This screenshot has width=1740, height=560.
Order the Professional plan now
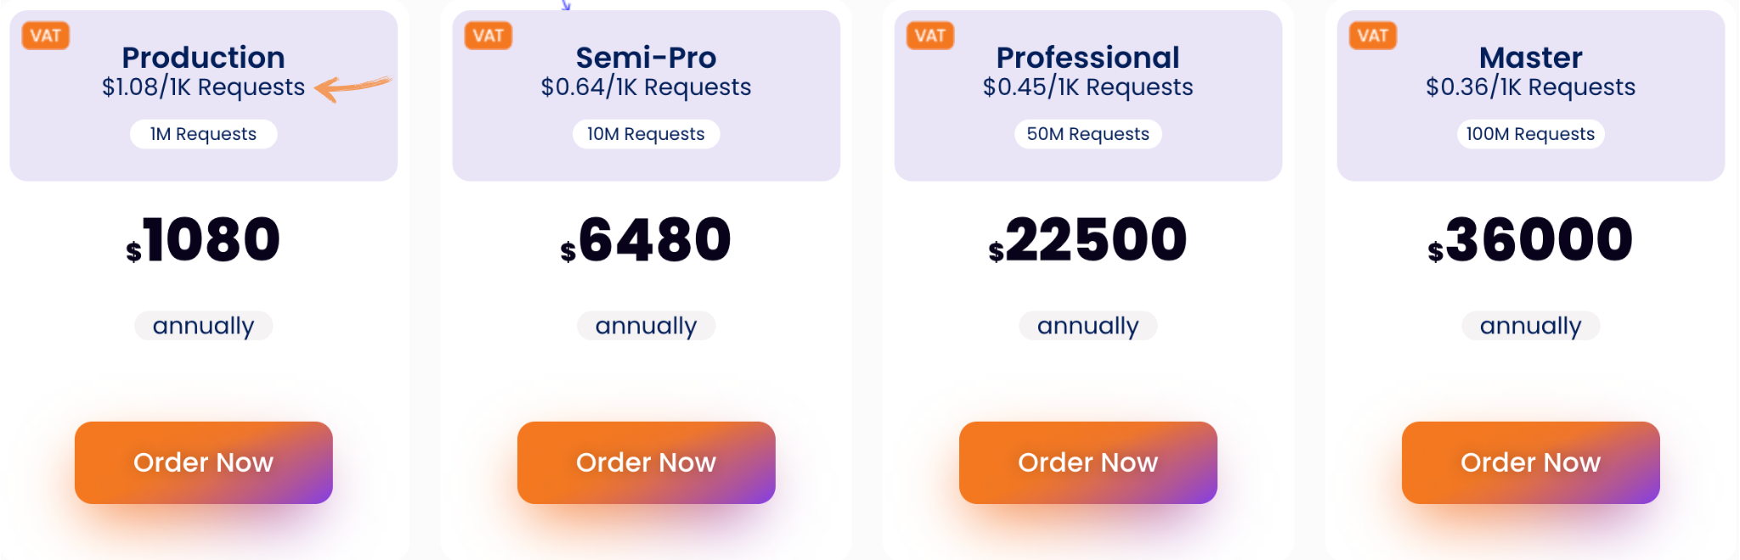click(x=1088, y=462)
